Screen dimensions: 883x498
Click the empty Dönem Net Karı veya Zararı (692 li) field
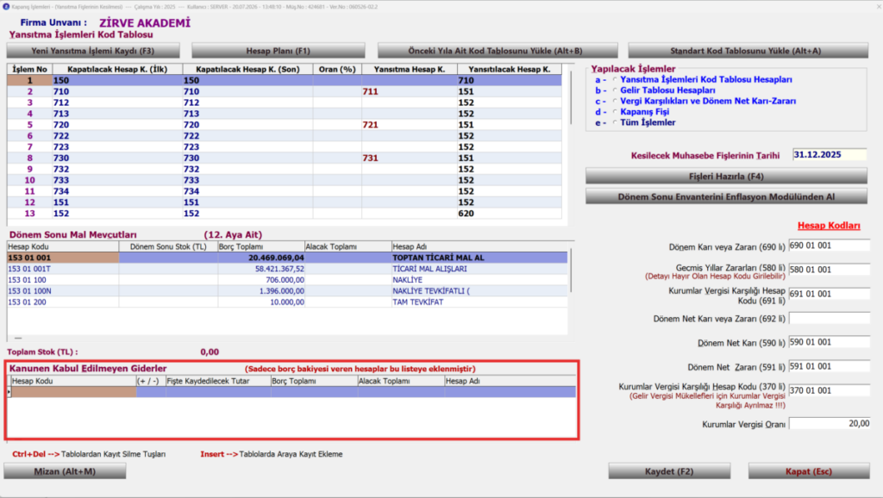829,318
